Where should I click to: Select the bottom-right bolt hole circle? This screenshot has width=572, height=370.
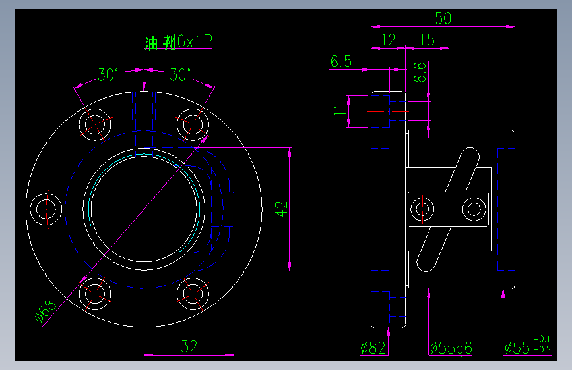(193, 294)
